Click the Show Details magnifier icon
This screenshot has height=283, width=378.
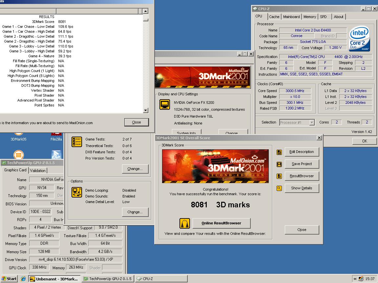click(279, 188)
